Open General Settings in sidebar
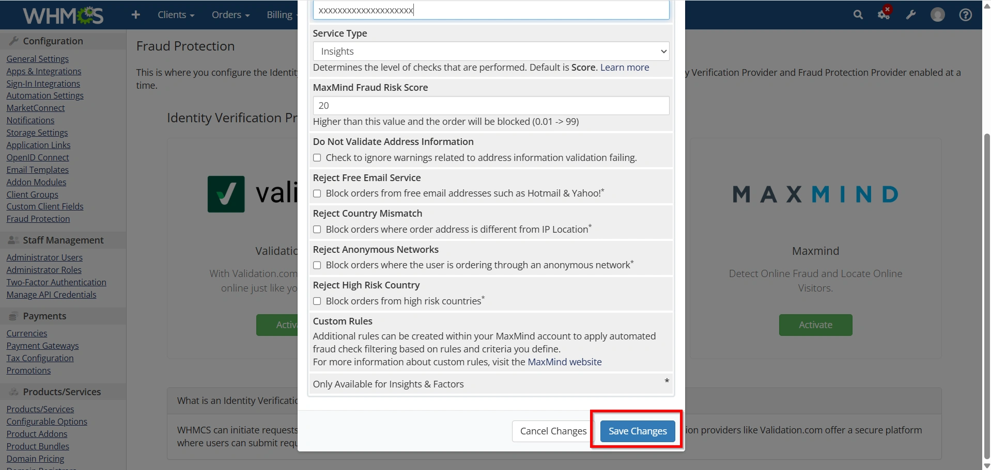This screenshot has height=470, width=991. (x=38, y=59)
